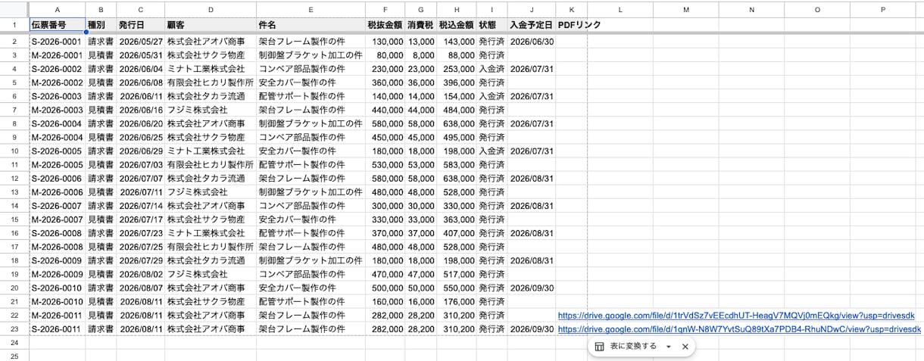
Task: Select the cell S-2026-0006
Action: coord(57,178)
